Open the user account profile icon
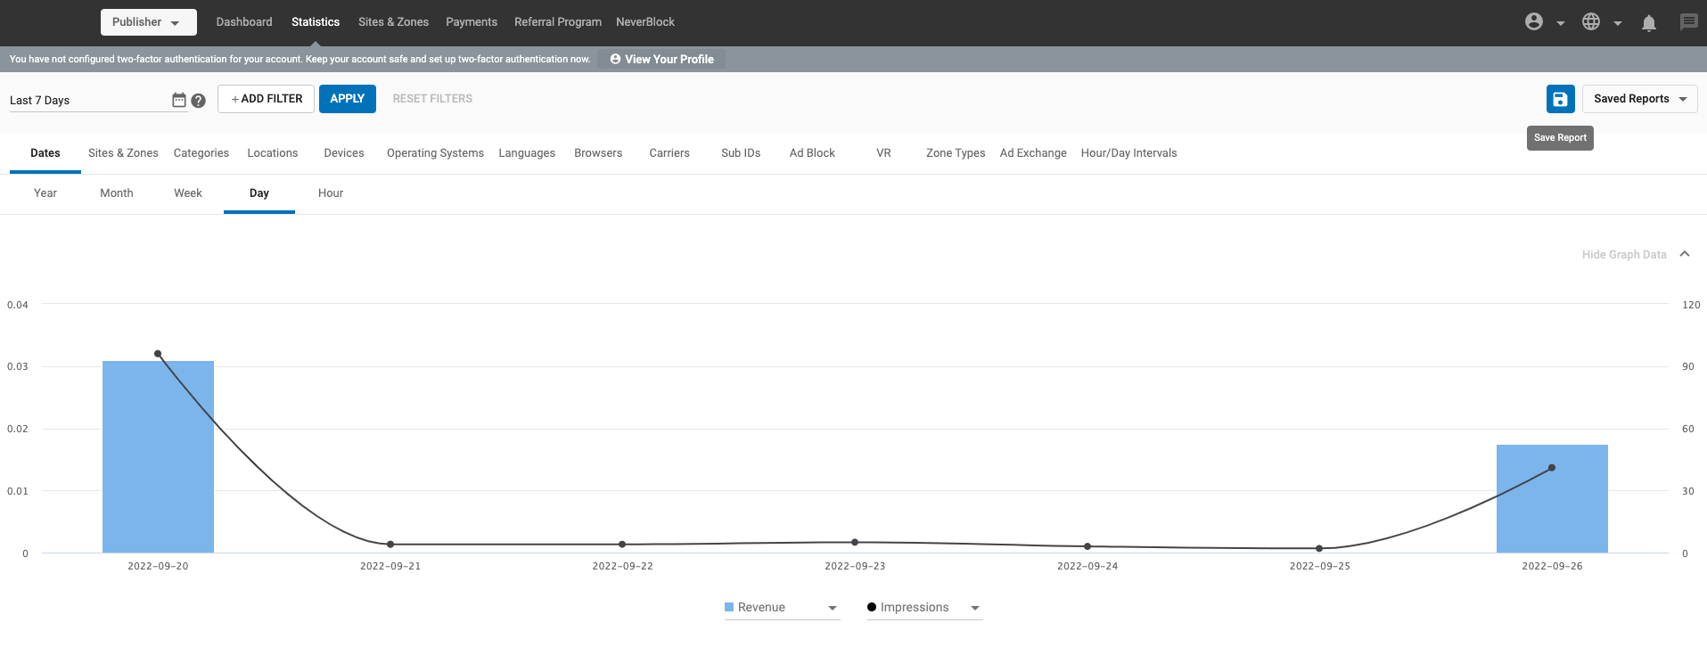Viewport: 1707px width, 672px height. point(1534,22)
